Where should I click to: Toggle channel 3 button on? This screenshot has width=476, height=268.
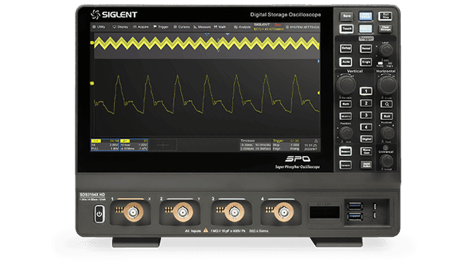(x=366, y=115)
